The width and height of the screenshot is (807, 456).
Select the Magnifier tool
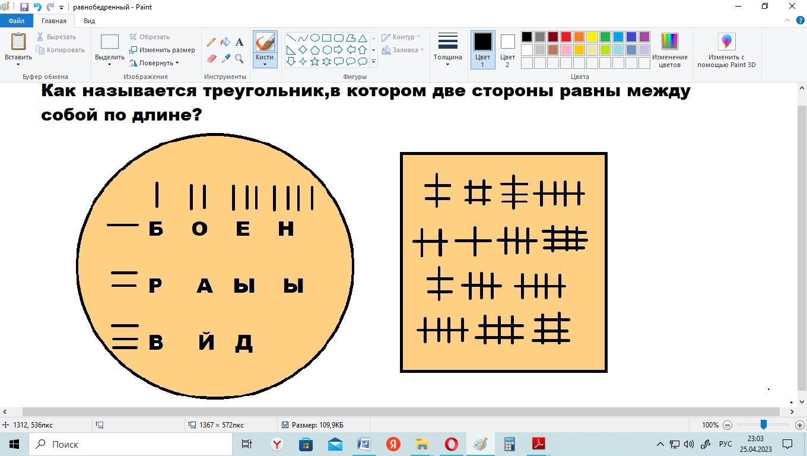click(x=239, y=58)
